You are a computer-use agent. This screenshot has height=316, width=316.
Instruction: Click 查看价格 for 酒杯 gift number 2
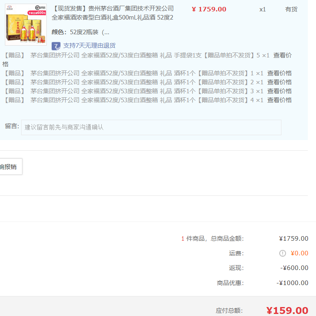tap(279, 82)
